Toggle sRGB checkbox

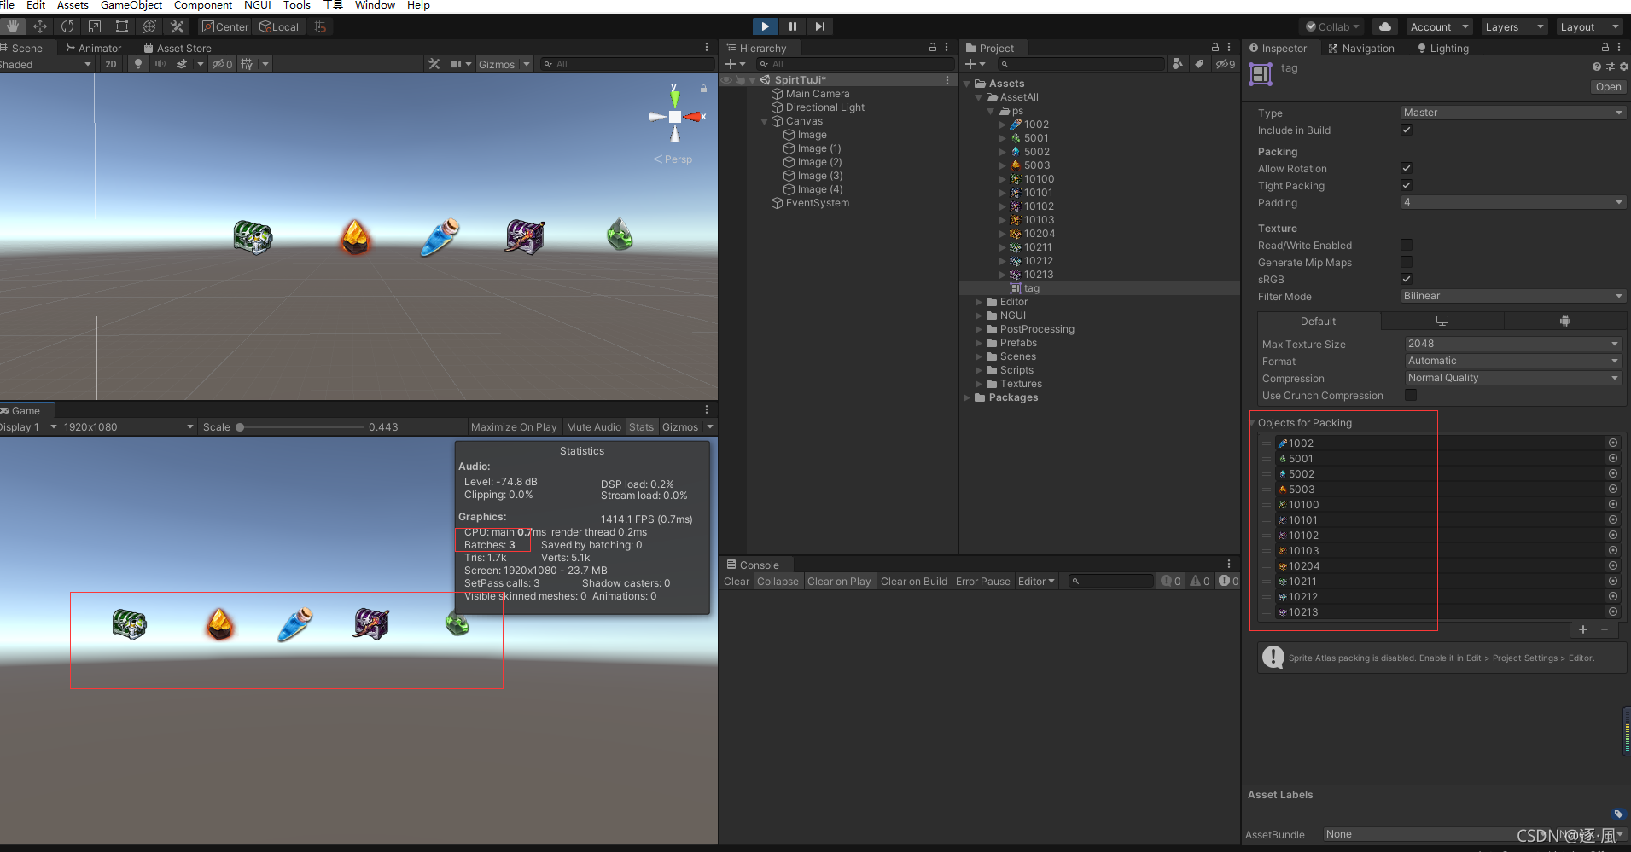(x=1407, y=279)
